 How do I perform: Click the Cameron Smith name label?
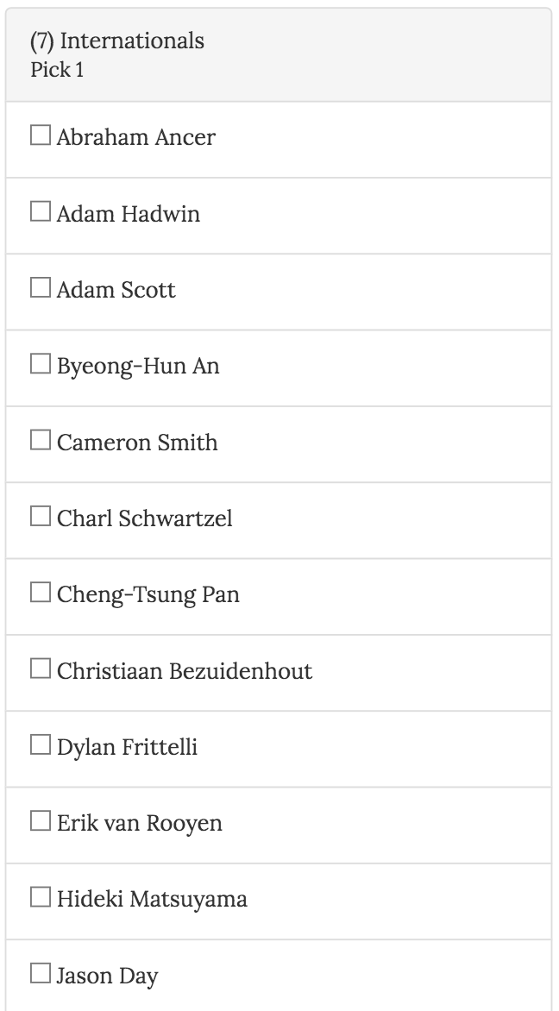(137, 443)
